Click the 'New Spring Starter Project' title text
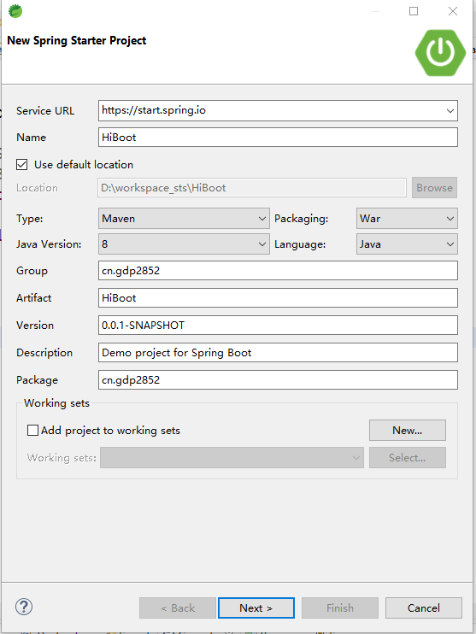This screenshot has width=476, height=634. point(76,40)
